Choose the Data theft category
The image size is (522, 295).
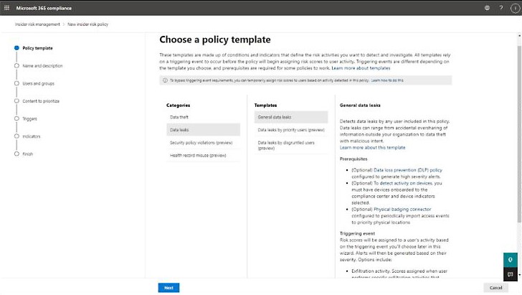pyautogui.click(x=203, y=117)
